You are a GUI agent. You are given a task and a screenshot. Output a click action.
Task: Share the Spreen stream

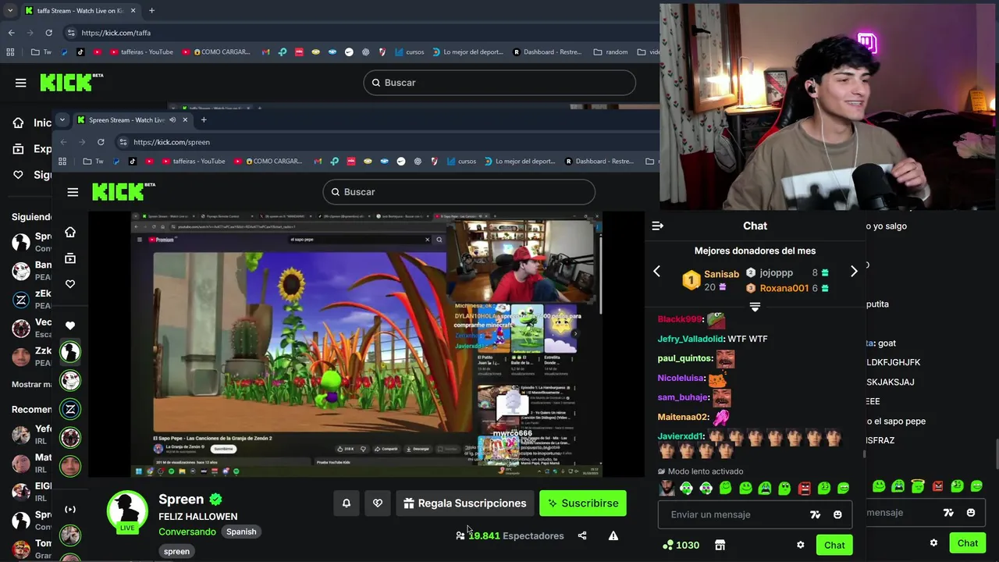point(582,535)
